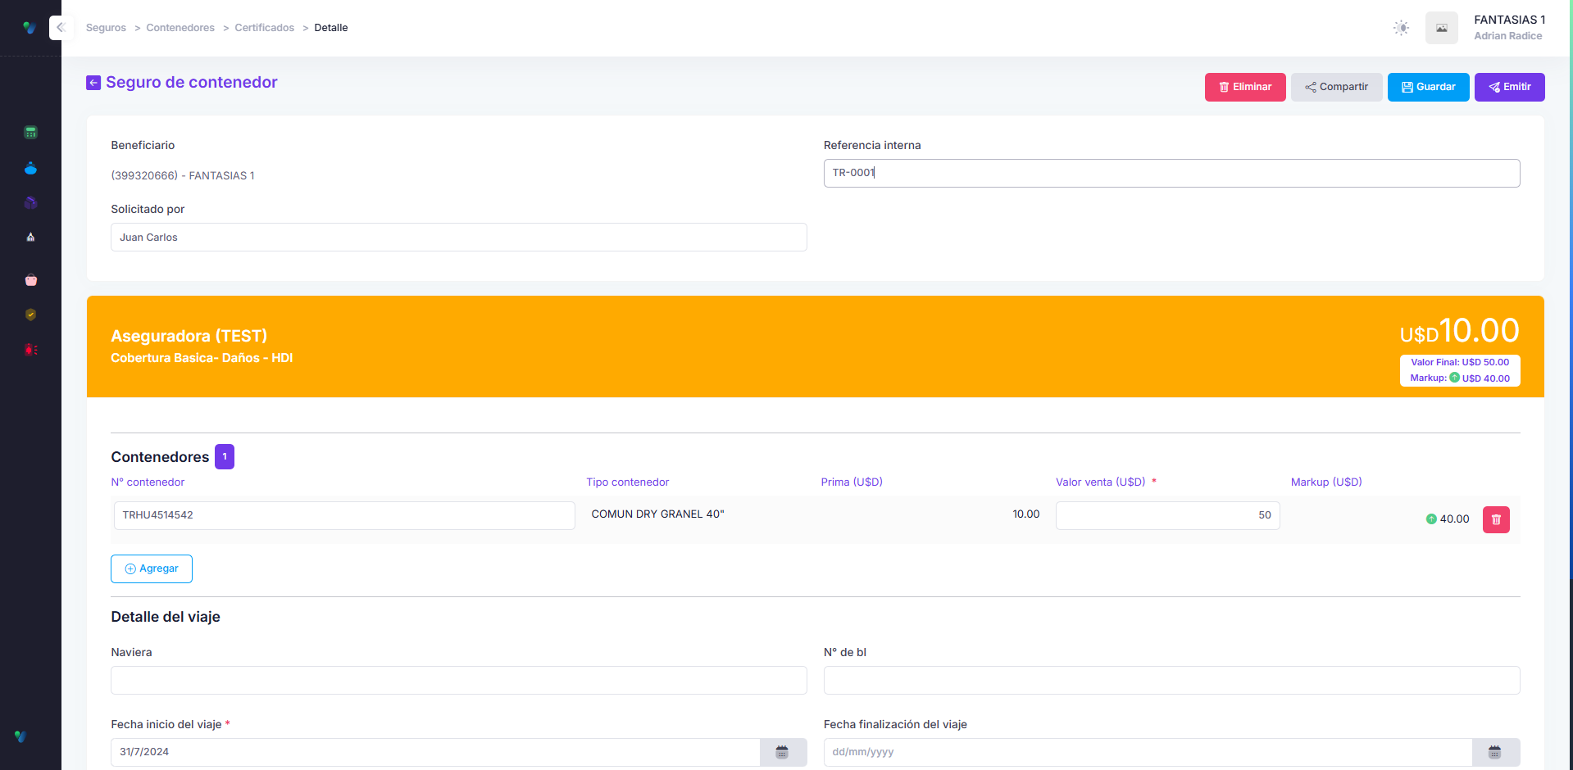The image size is (1573, 770).
Task: Go to Contenedores breadcrumb
Action: [180, 28]
